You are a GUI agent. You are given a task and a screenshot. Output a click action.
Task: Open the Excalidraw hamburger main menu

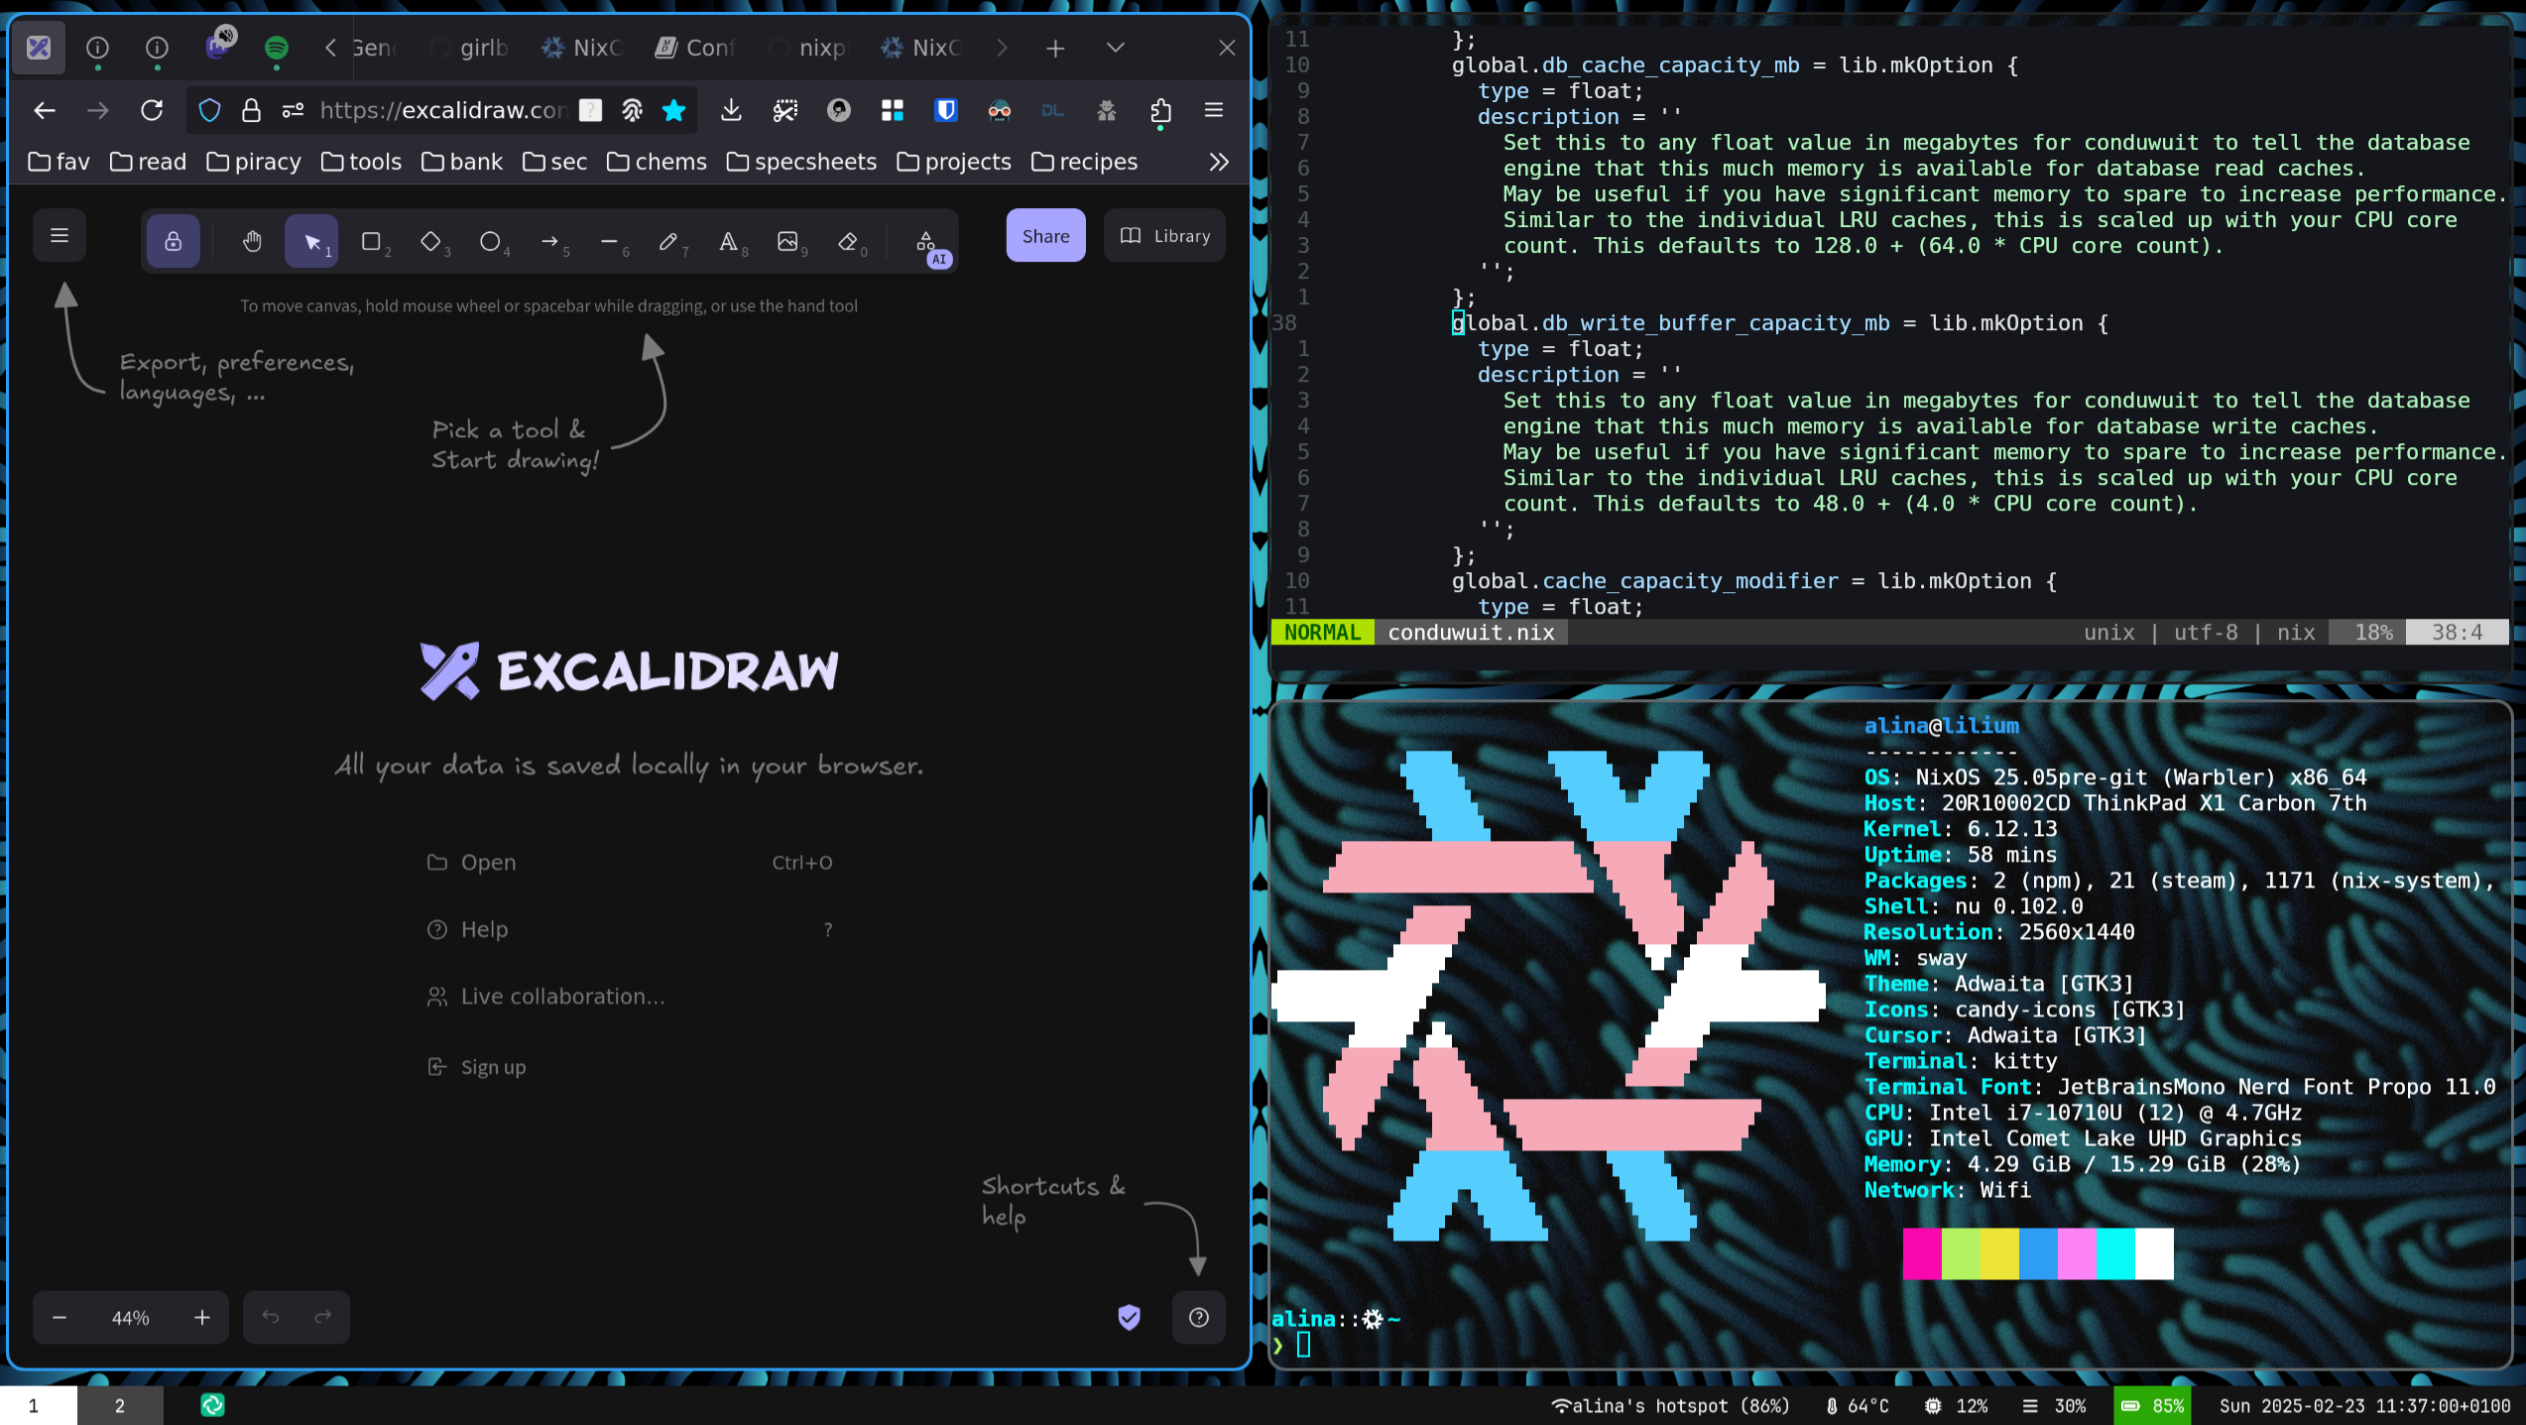60,236
